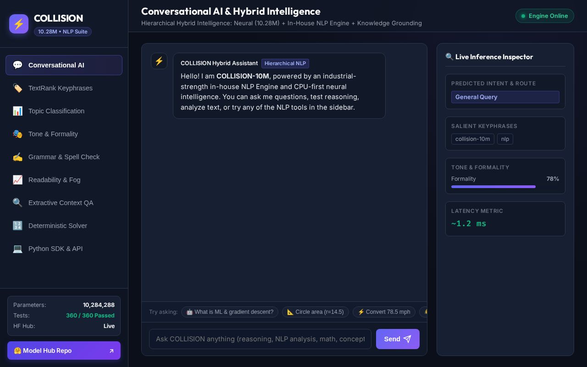Viewport: 587px width, 367px height.
Task: Focus the Ask COLLISION message input
Action: (260, 339)
